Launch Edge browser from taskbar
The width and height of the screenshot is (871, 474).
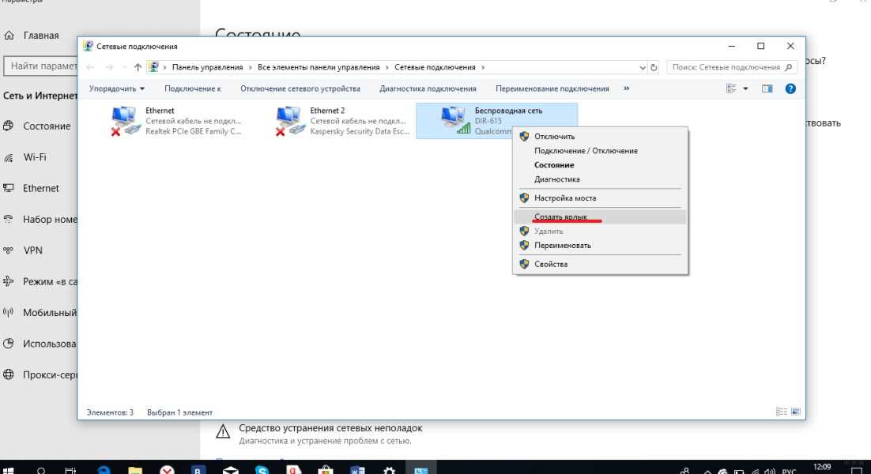104,470
